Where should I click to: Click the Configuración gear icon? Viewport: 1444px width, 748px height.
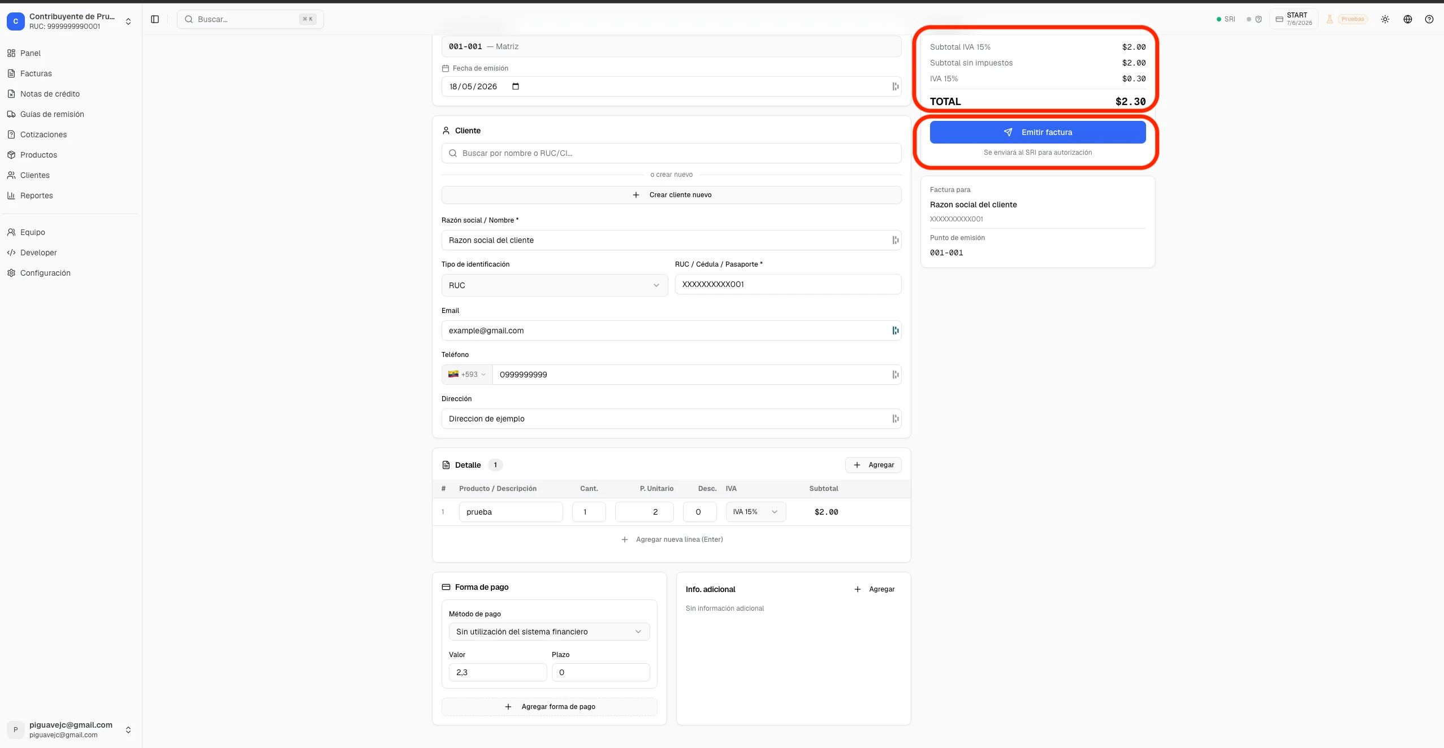pos(11,273)
